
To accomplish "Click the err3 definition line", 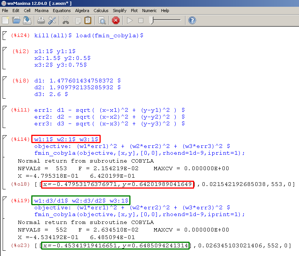I will [x=109, y=124].
